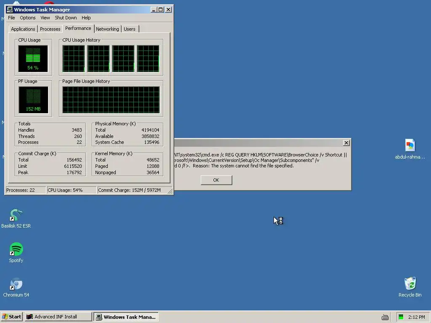Click the Threads value 260

(x=78, y=136)
